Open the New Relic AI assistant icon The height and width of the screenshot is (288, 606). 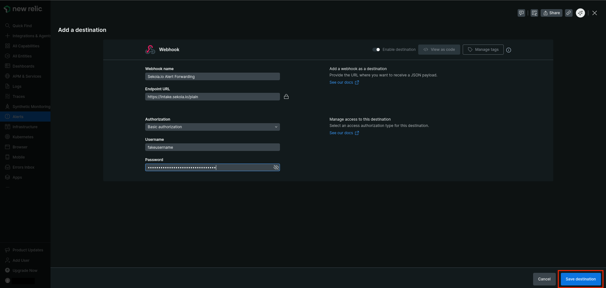(x=580, y=13)
